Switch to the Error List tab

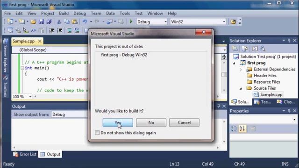click(x=25, y=154)
